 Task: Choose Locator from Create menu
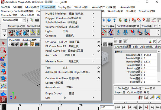point(71,83)
